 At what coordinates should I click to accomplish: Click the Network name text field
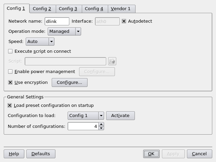pos(57,21)
